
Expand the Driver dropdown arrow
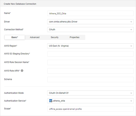click(131, 22)
